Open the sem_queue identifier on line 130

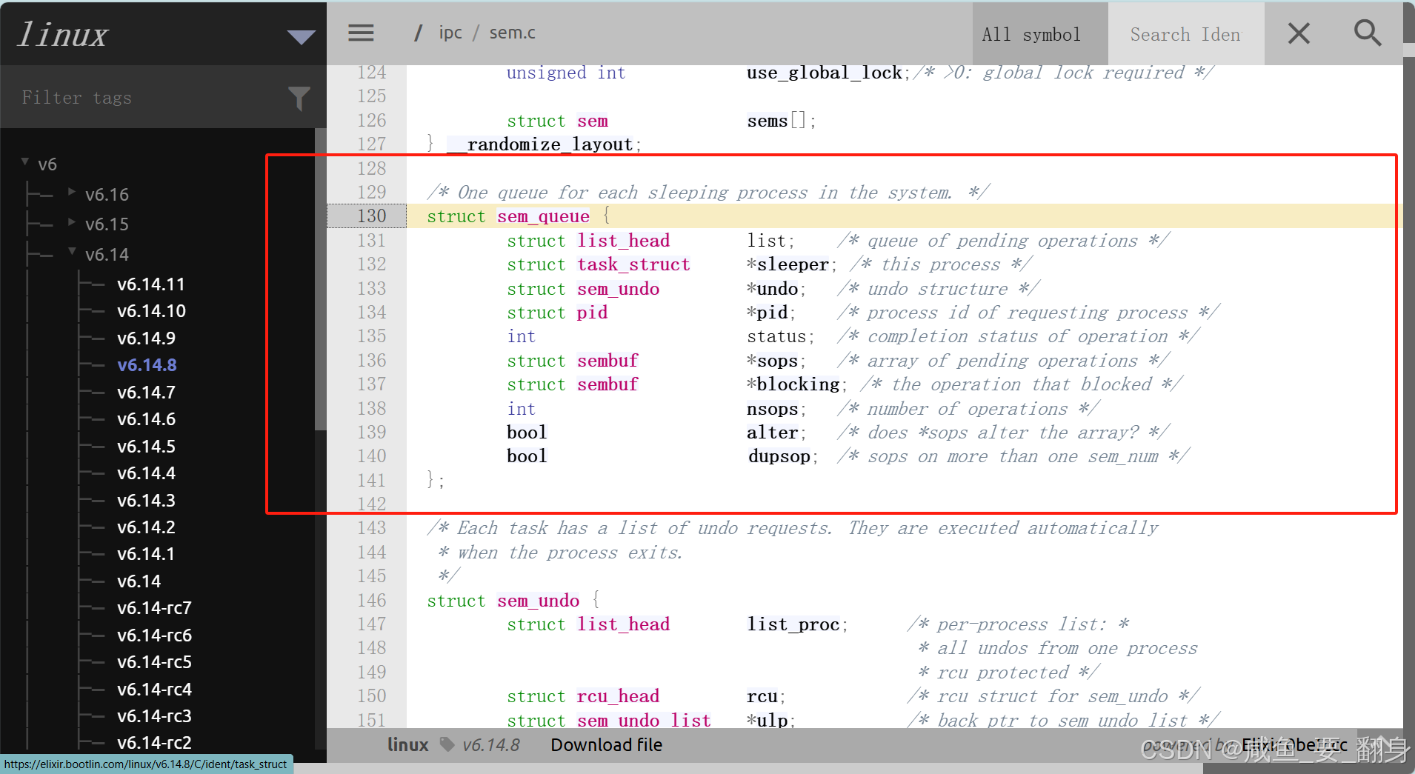543,216
